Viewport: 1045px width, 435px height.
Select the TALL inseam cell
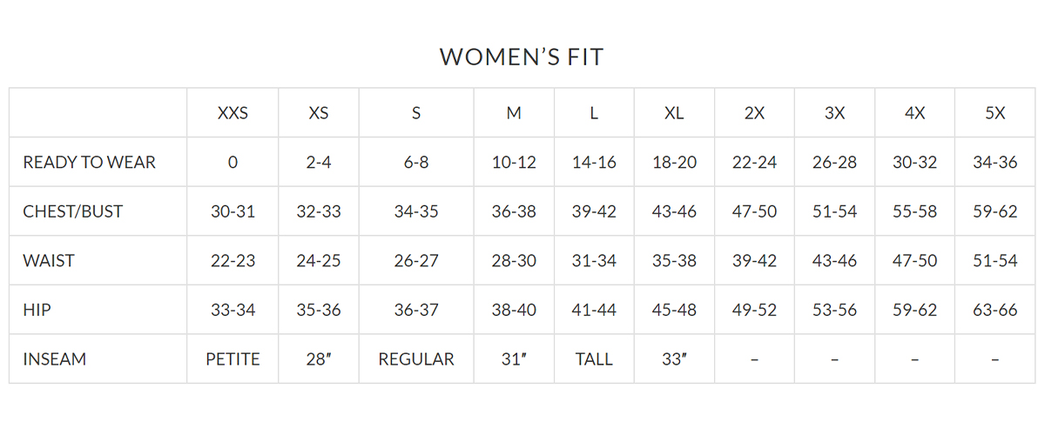(x=594, y=359)
